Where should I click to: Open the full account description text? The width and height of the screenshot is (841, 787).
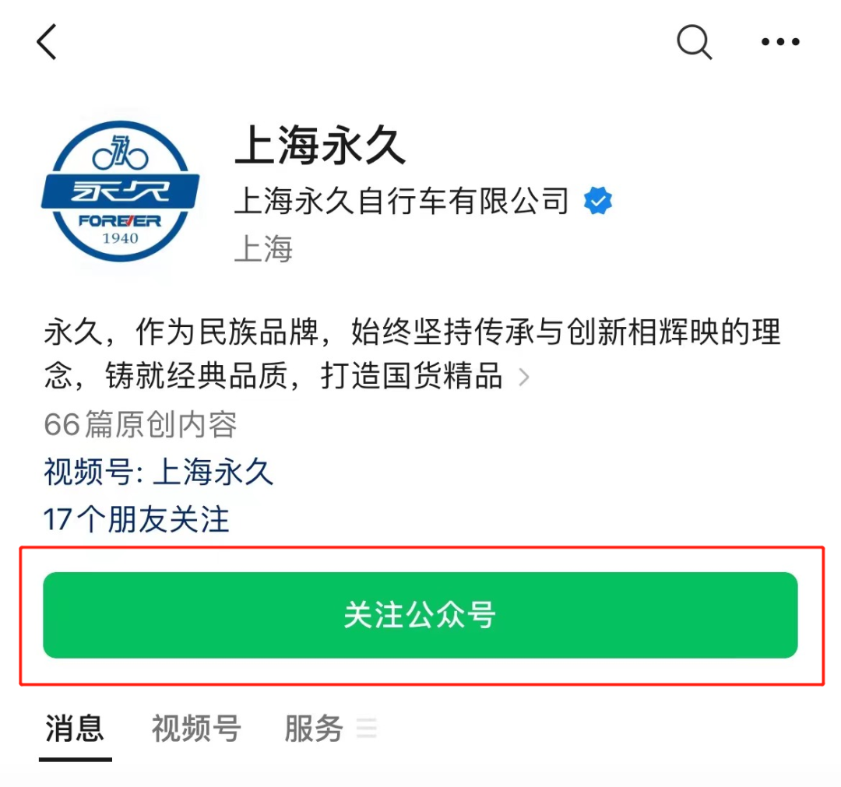(412, 354)
